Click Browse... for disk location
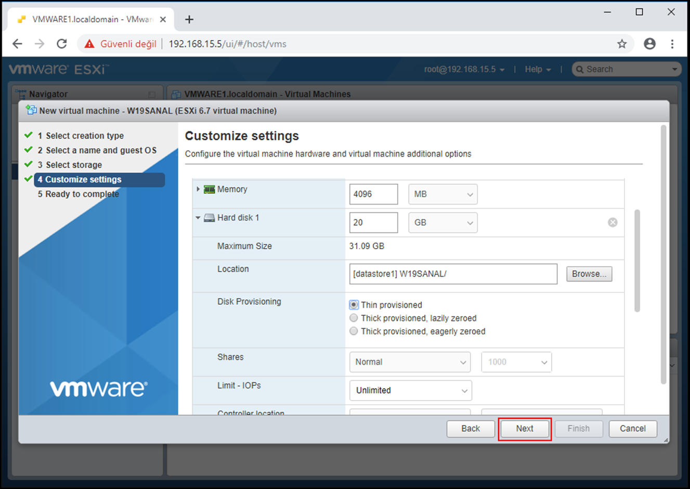This screenshot has width=690, height=489. [589, 274]
